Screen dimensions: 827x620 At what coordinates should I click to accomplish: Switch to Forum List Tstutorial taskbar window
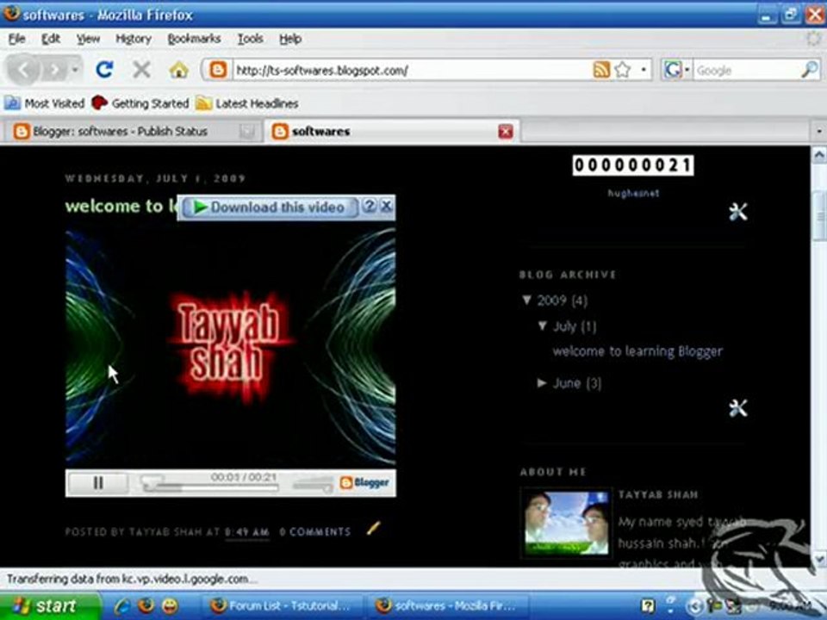pyautogui.click(x=283, y=605)
